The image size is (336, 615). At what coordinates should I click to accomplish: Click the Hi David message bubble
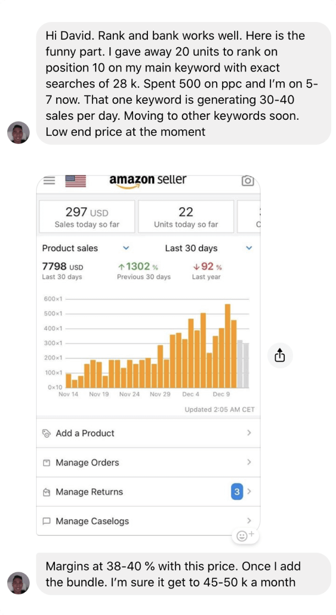coord(184,84)
